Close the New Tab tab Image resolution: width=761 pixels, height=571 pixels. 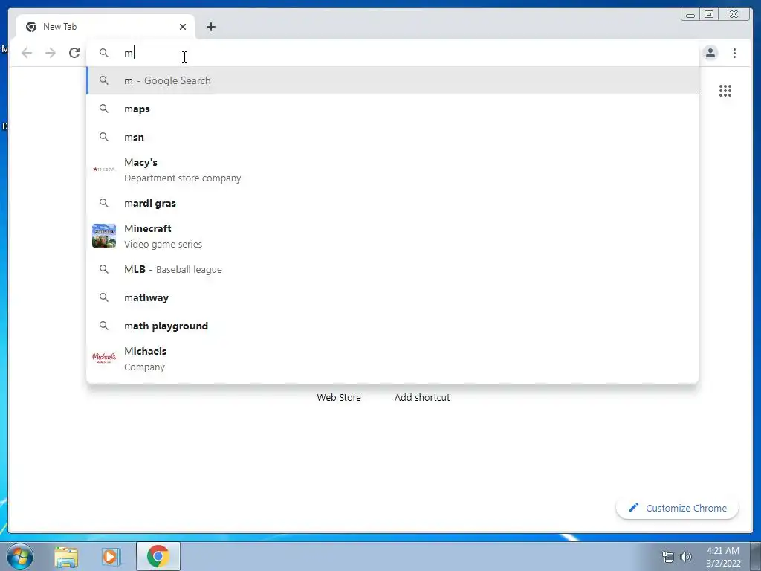(x=183, y=27)
